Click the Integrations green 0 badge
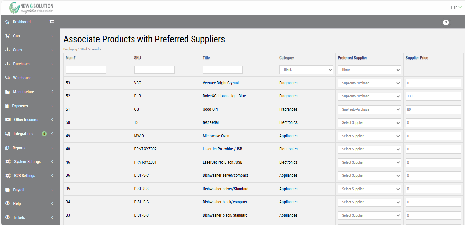 tap(44, 134)
